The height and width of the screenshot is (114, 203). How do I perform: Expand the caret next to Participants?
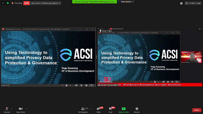pos(91,109)
